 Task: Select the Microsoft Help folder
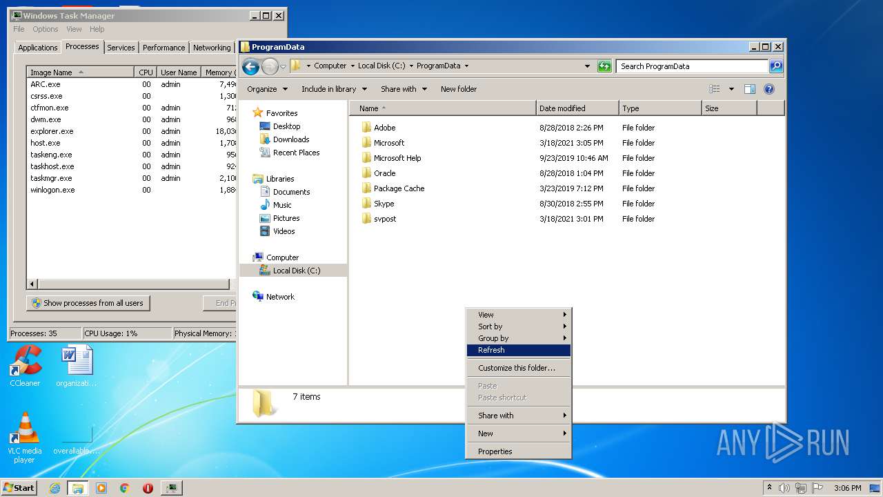point(391,158)
